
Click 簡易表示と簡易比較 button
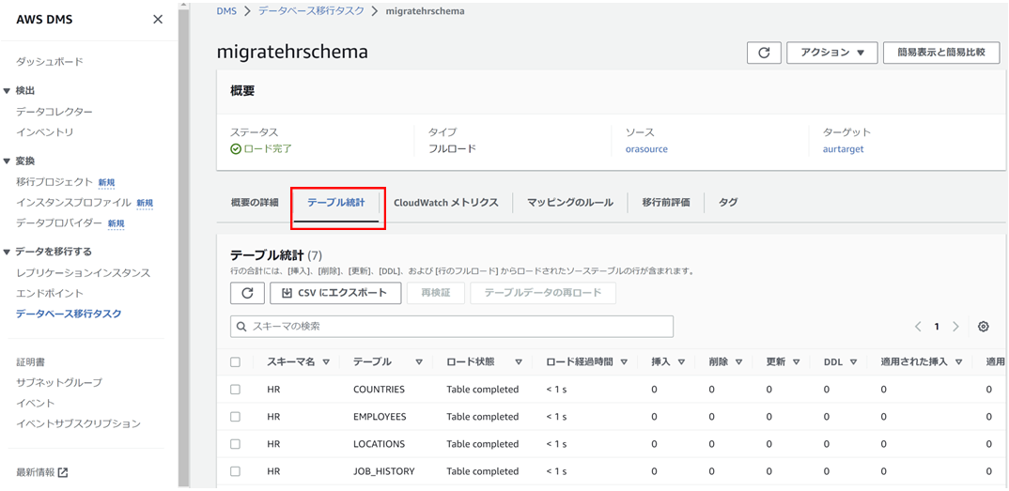(941, 53)
